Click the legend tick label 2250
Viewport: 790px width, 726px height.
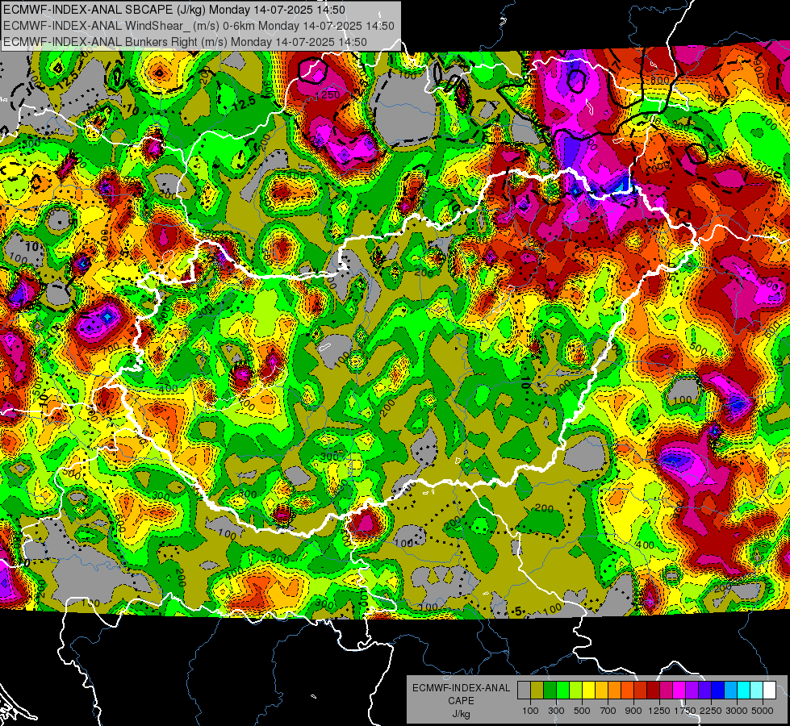711,711
